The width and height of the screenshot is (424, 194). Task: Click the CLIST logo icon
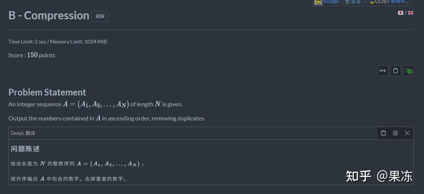(x=372, y=2)
